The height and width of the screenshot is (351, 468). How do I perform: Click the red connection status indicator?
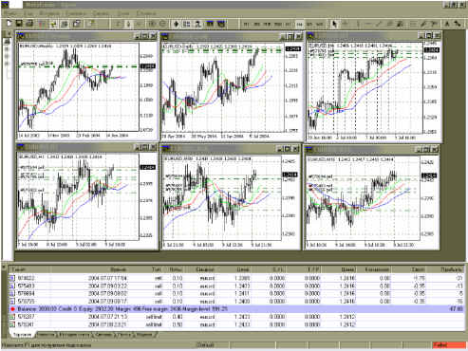click(x=448, y=345)
